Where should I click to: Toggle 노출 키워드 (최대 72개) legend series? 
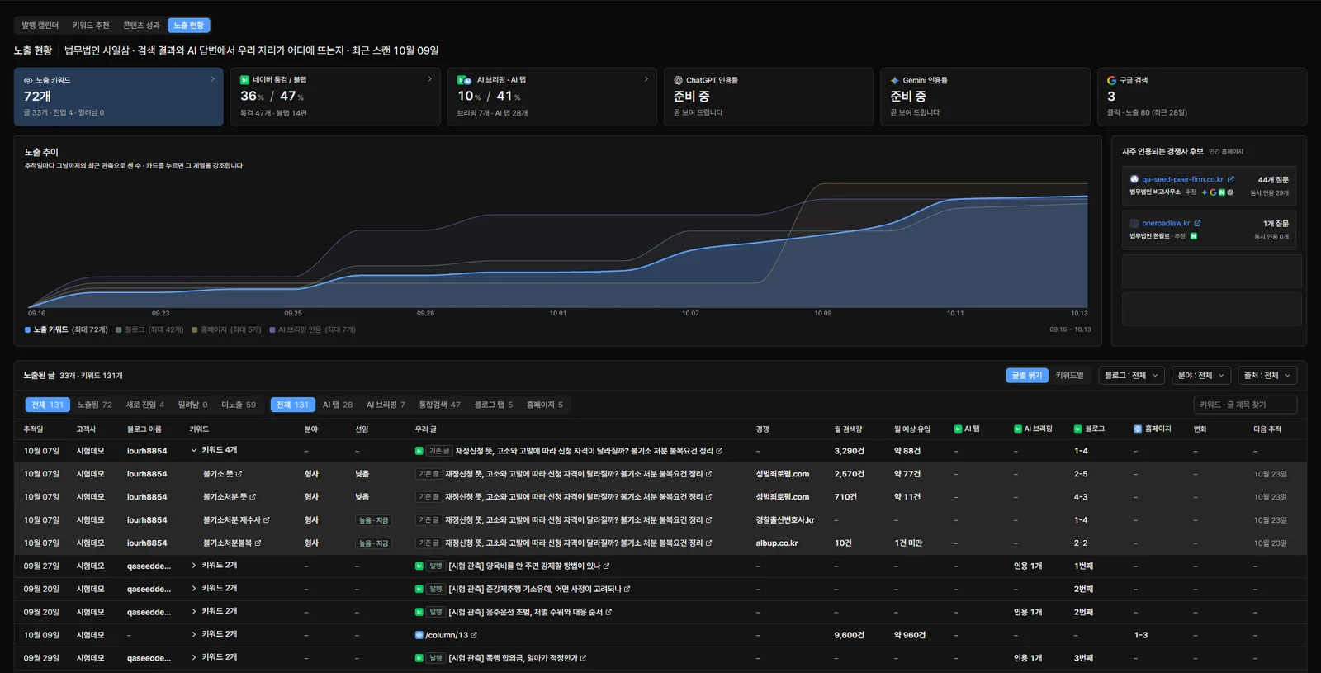66,329
